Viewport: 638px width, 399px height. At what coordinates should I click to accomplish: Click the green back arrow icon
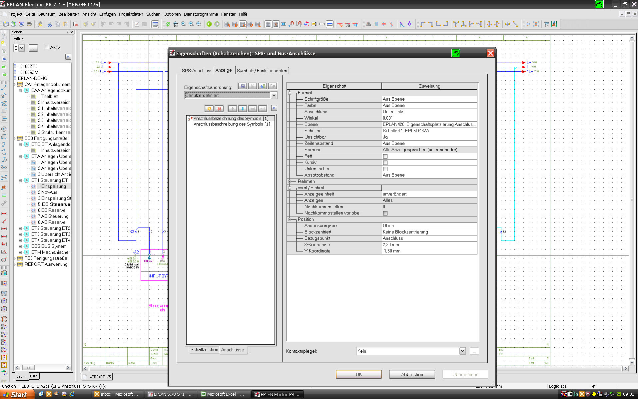[209, 24]
